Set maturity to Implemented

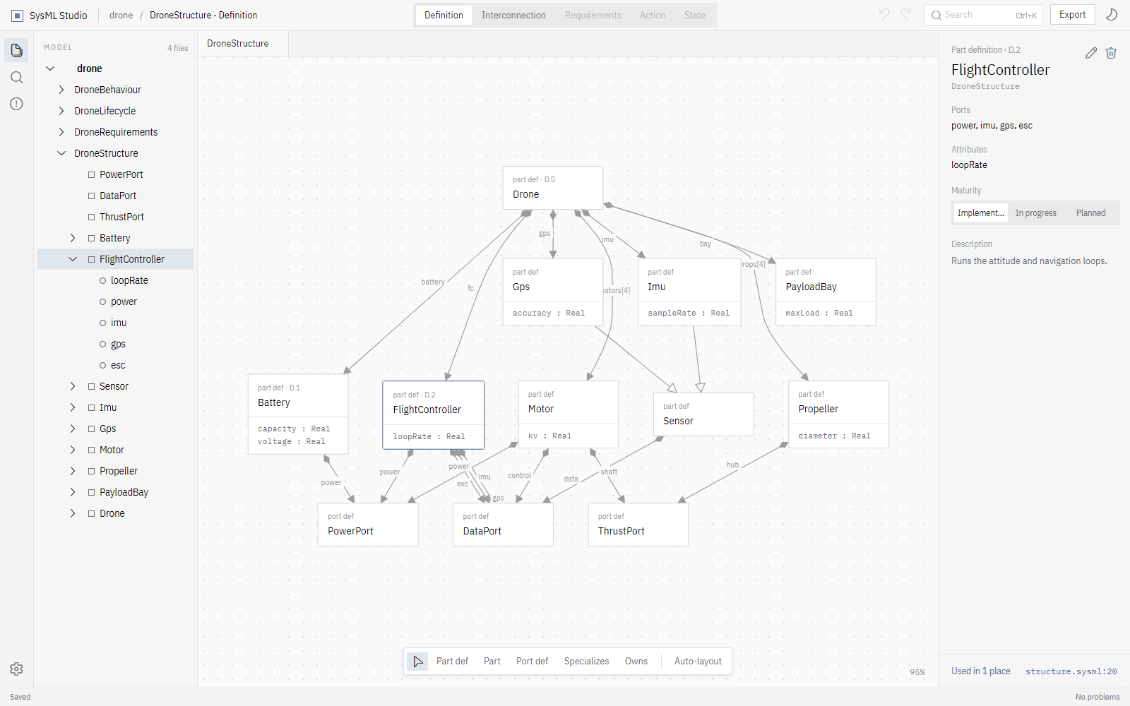click(980, 213)
